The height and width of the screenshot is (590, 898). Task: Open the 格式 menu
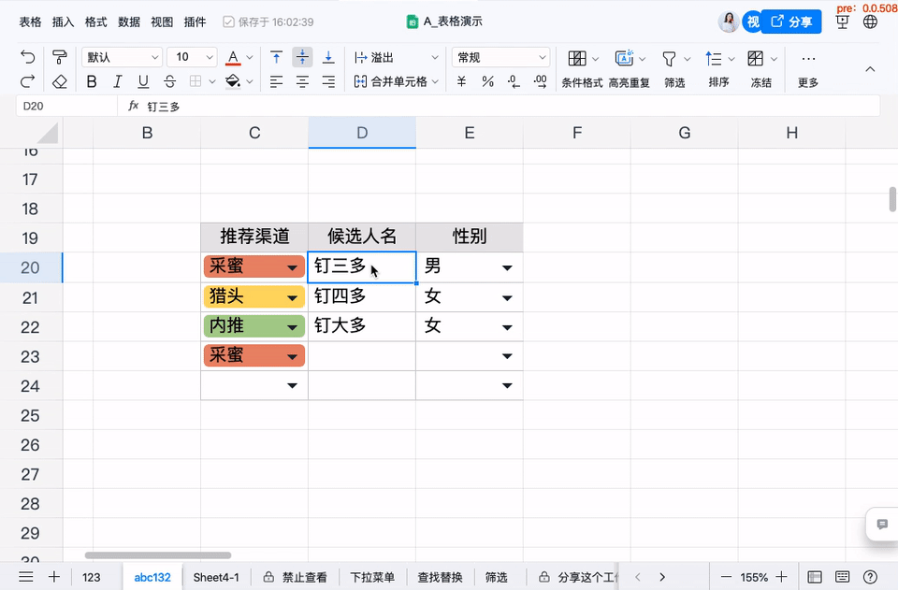coord(95,22)
